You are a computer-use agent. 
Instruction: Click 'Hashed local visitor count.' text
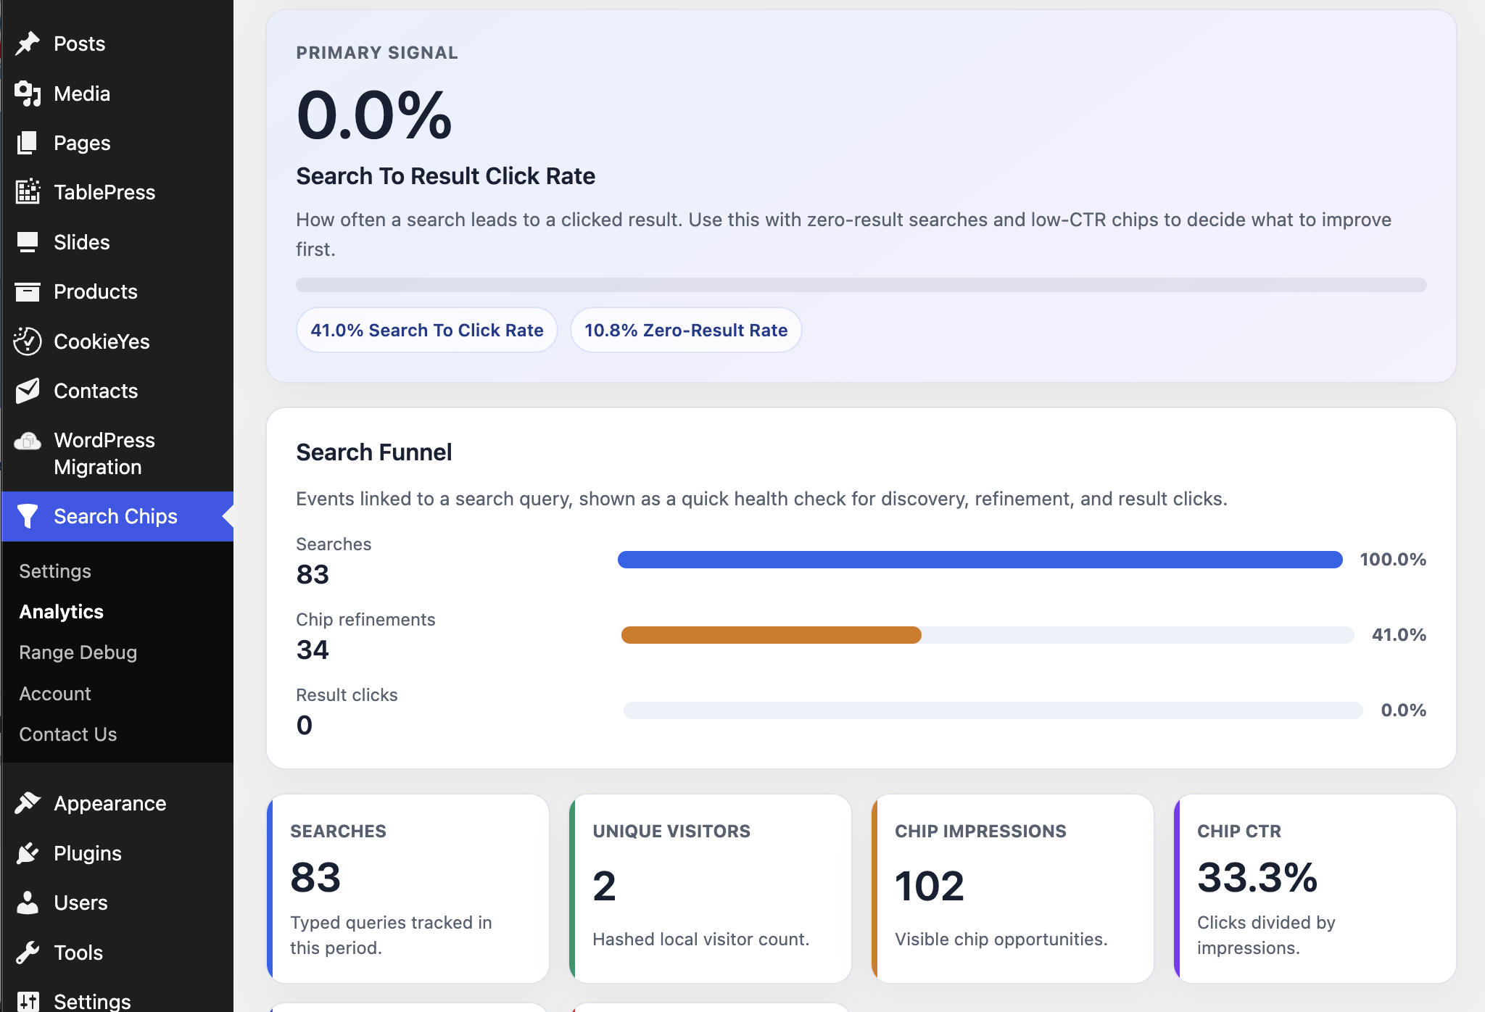click(x=701, y=940)
